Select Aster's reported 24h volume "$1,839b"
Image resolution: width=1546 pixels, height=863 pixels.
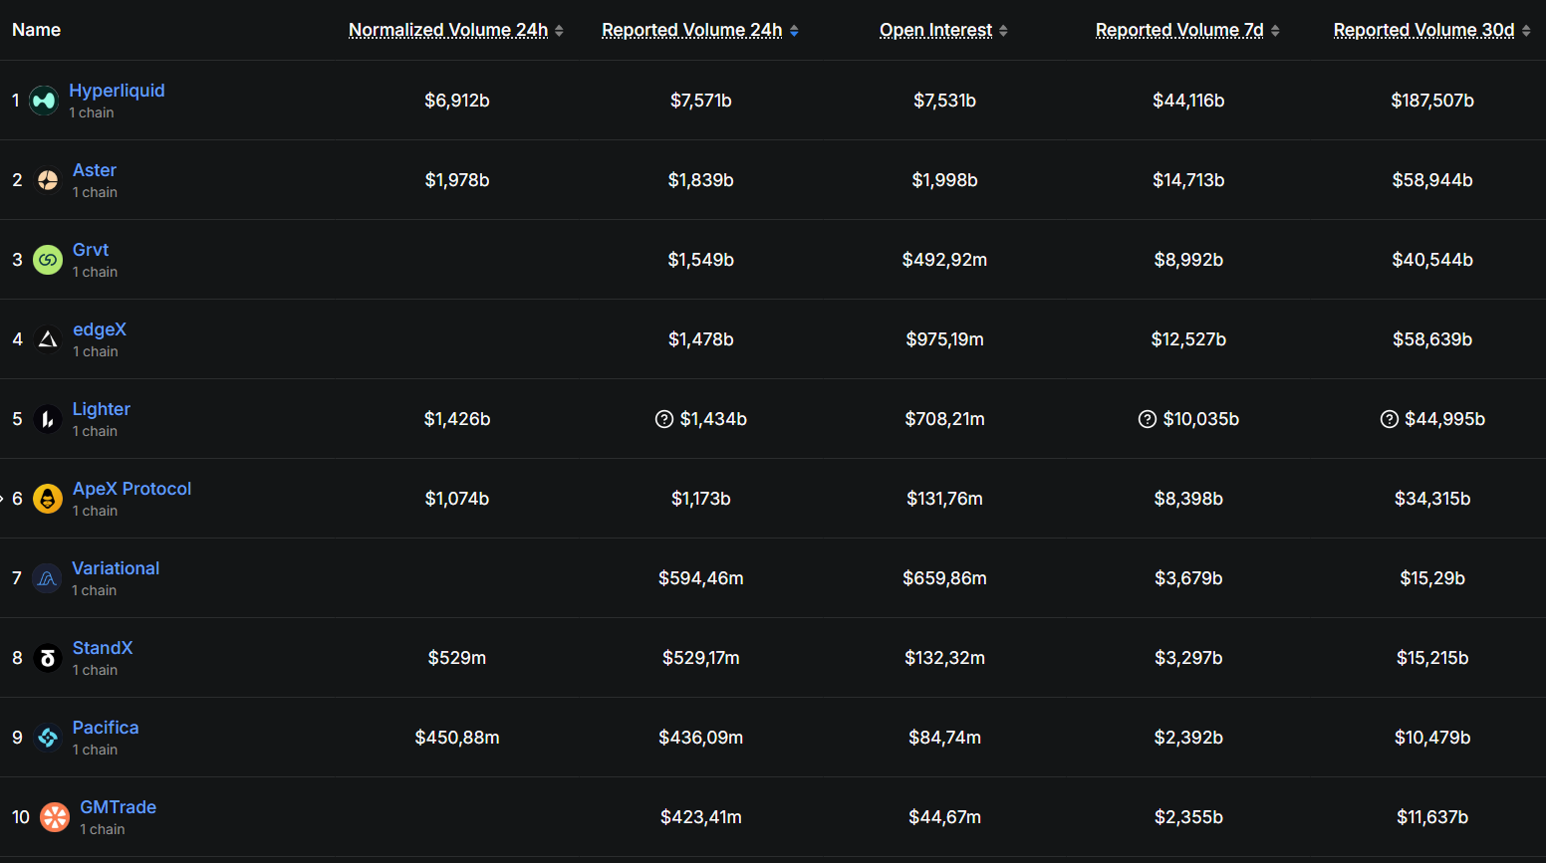click(x=701, y=180)
